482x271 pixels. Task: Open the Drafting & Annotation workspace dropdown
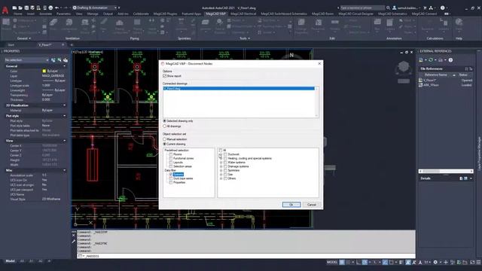pos(96,8)
